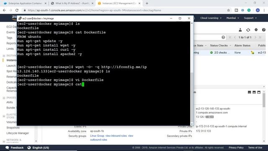Viewport: 268px width, 151px height.
Task: Click the blue extension icon in toolbar
Action: click(243, 10)
